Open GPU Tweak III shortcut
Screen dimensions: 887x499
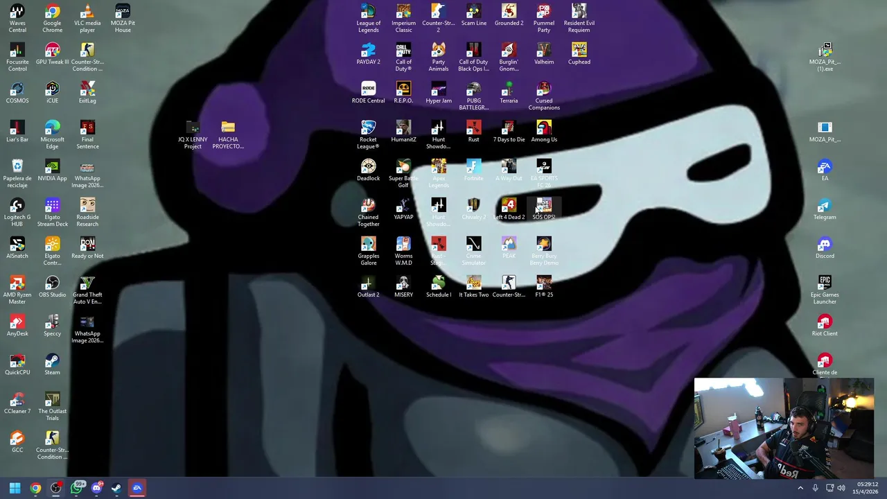(53, 53)
